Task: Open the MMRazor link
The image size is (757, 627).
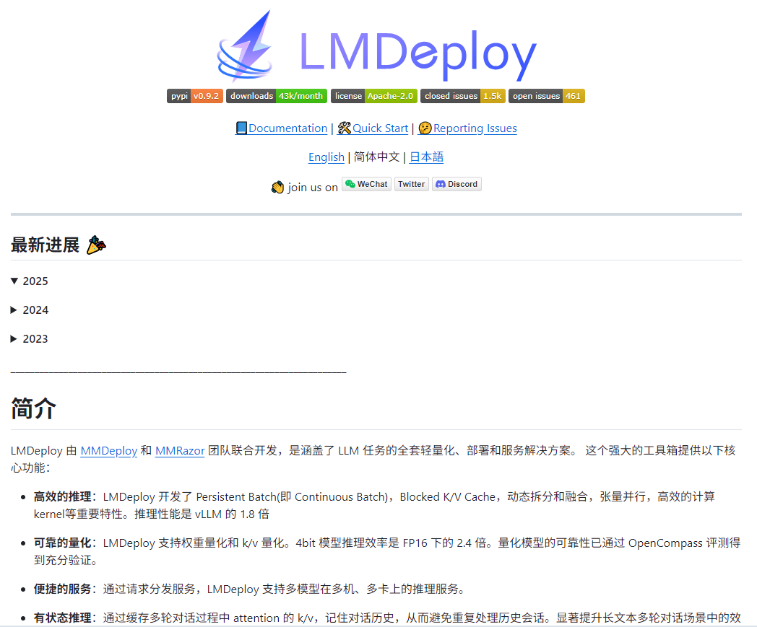Action: (180, 451)
